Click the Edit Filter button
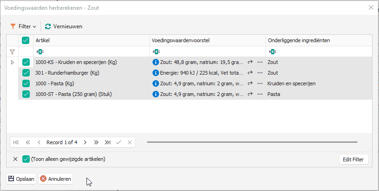Screen dimensions: 379x191 click(353, 159)
